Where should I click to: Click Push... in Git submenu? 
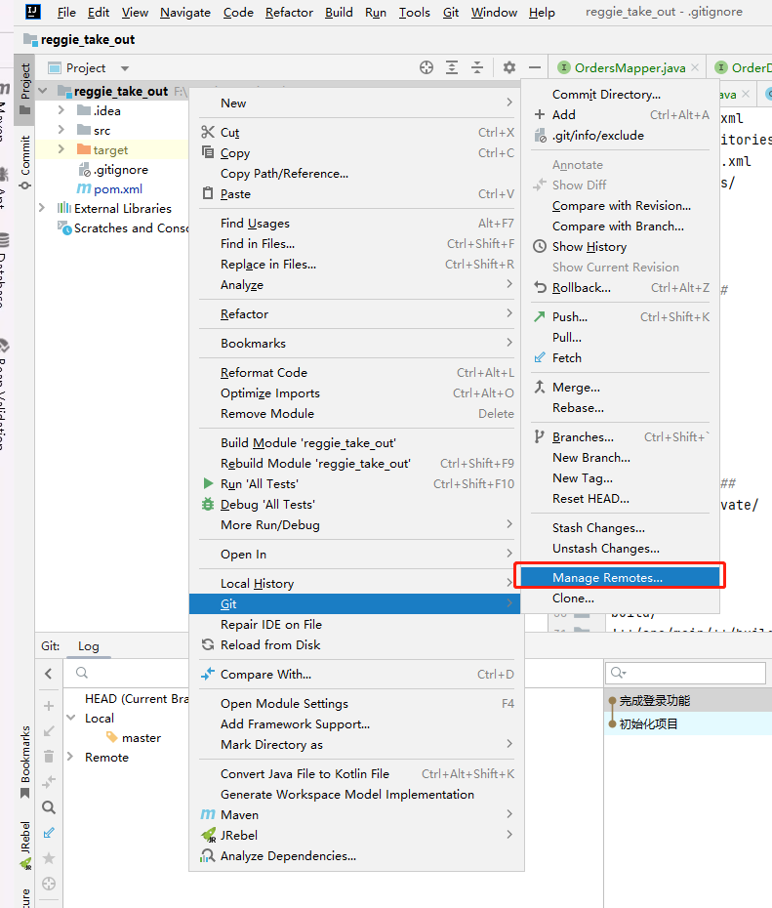tap(620, 316)
